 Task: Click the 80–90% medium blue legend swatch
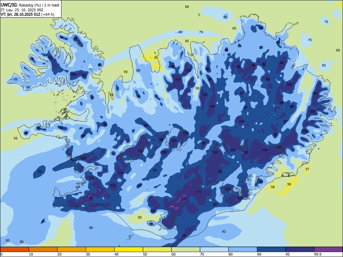tap(243, 249)
